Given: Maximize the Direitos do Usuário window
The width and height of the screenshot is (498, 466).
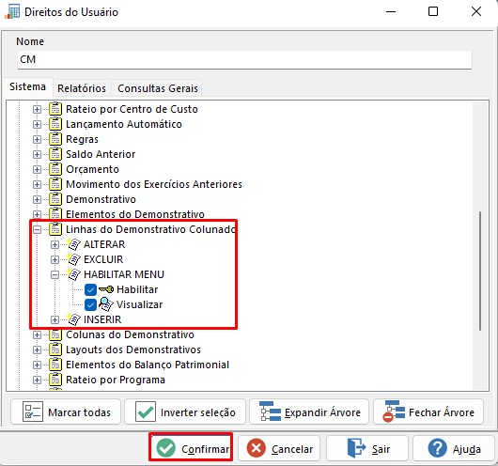Looking at the screenshot, I should (433, 12).
